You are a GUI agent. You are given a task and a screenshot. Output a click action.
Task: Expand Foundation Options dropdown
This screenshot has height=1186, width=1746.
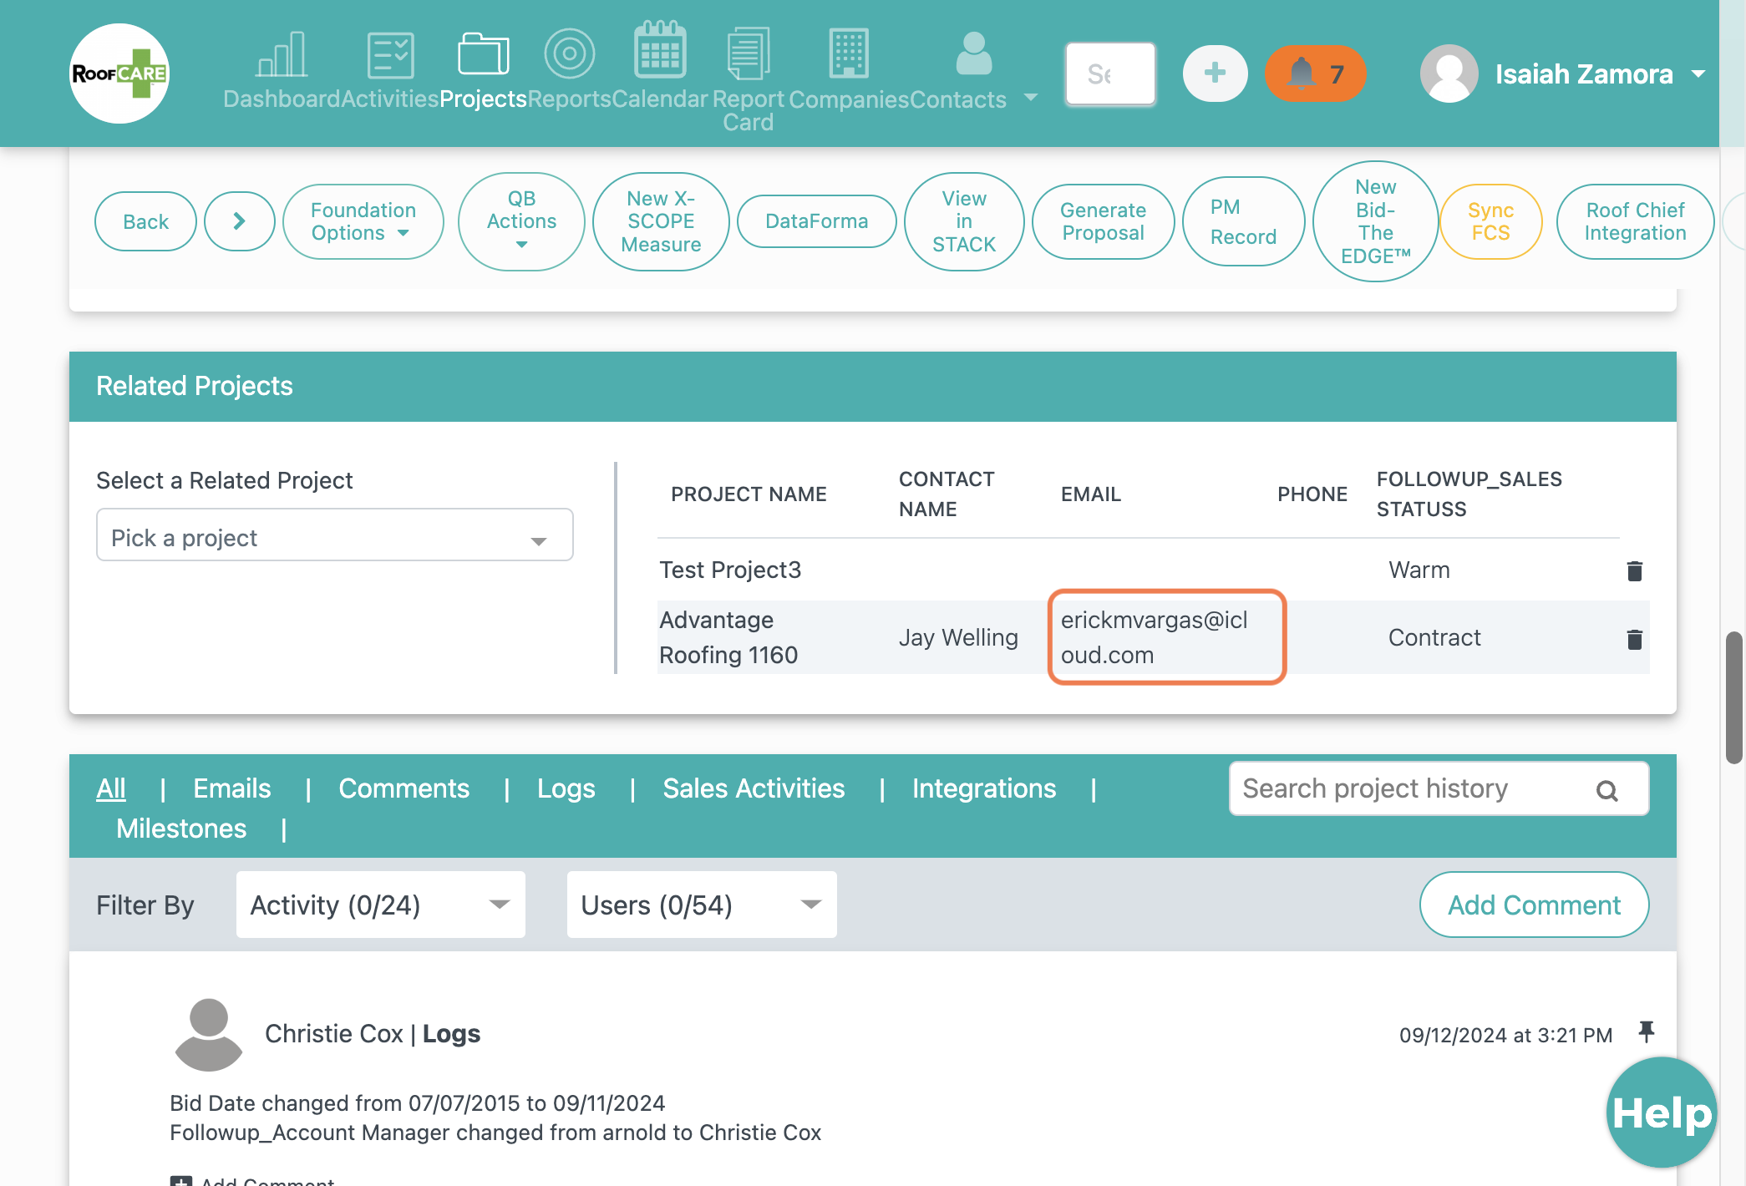[363, 221]
